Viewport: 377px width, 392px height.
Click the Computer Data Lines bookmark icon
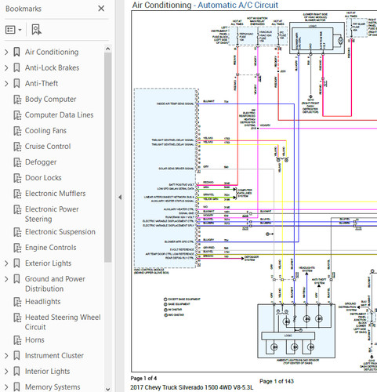click(x=17, y=115)
